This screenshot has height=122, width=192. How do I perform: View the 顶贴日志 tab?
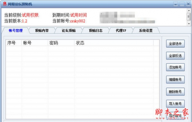coord(95,31)
